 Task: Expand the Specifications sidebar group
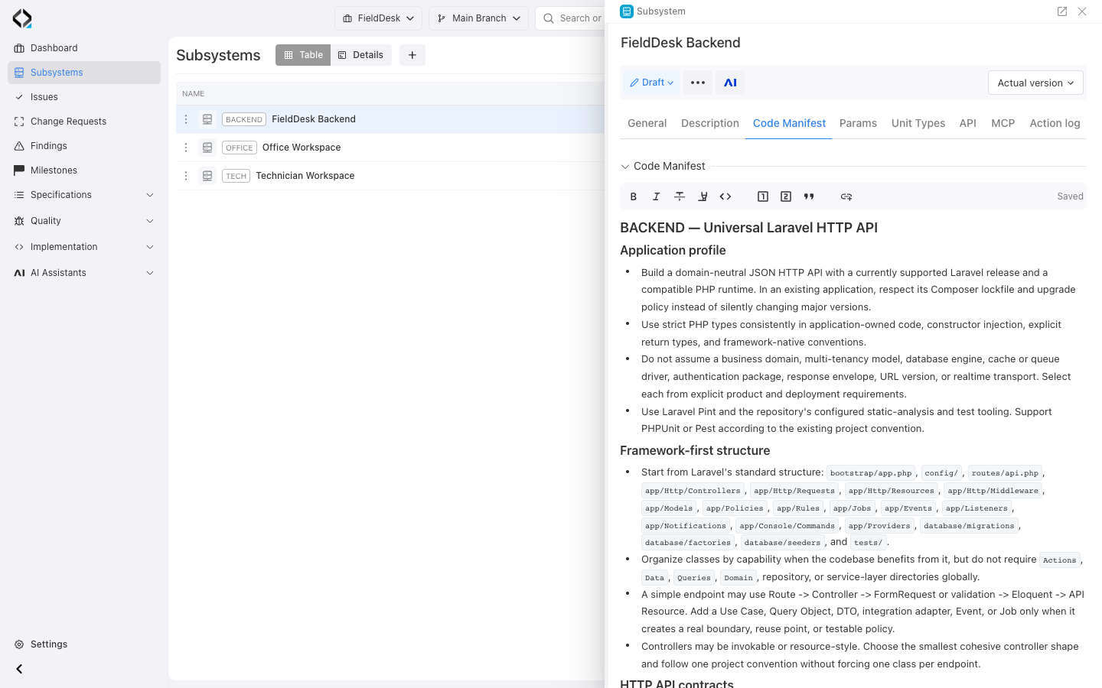[x=84, y=195]
